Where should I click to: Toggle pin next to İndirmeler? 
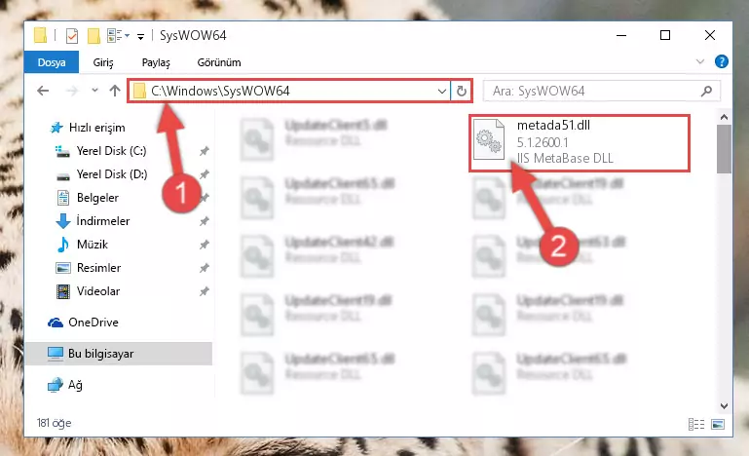[204, 221]
